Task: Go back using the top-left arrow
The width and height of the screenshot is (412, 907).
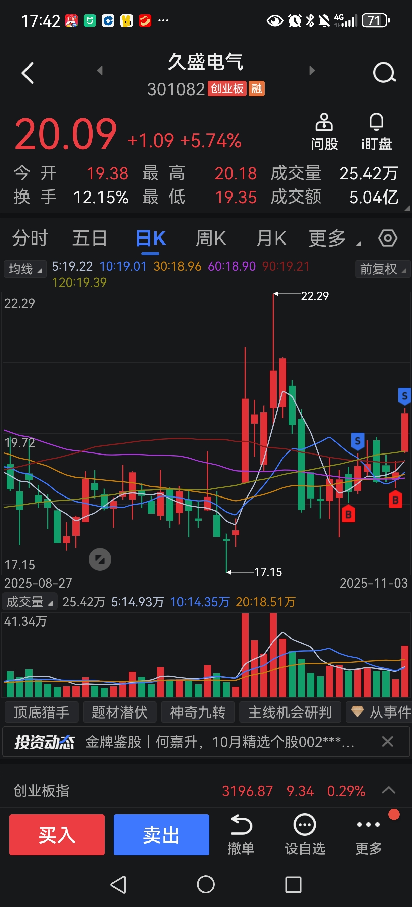Action: point(28,73)
